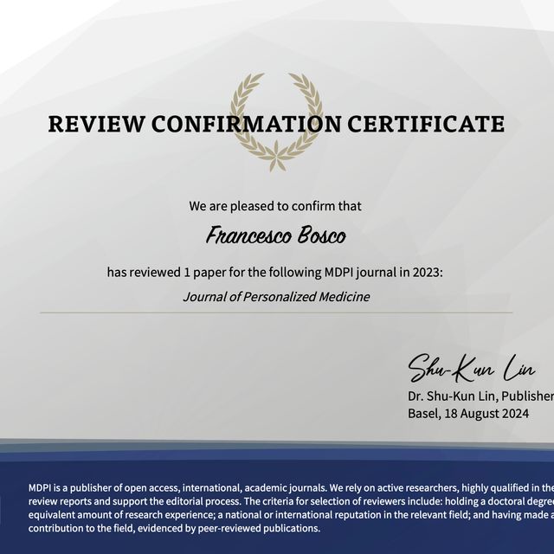Image resolution: width=554 pixels, height=554 pixels.
Task: Click footer line 'contribution to the field, evidenced by peer-reviewed publications.'
Action: (x=174, y=529)
